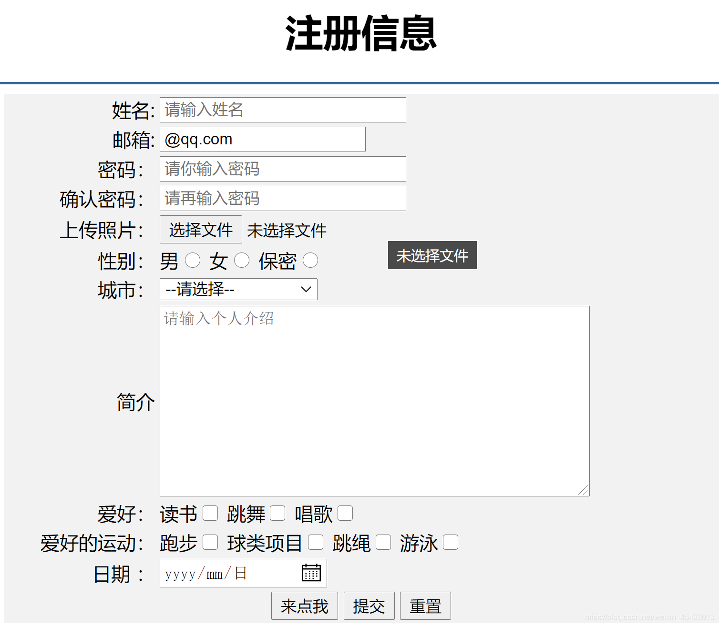Screen dimensions: 719x626
Task: Click the 日期 date input yyyy/mm/日
Action: (243, 573)
